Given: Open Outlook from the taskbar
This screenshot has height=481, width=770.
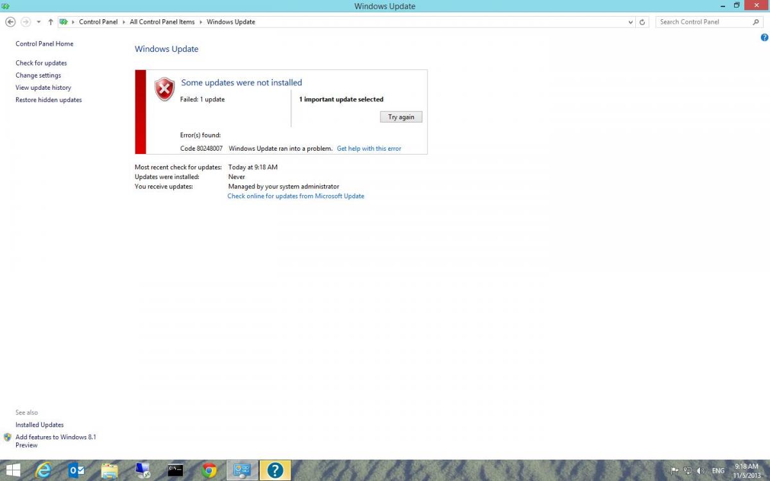Looking at the screenshot, I should point(77,470).
